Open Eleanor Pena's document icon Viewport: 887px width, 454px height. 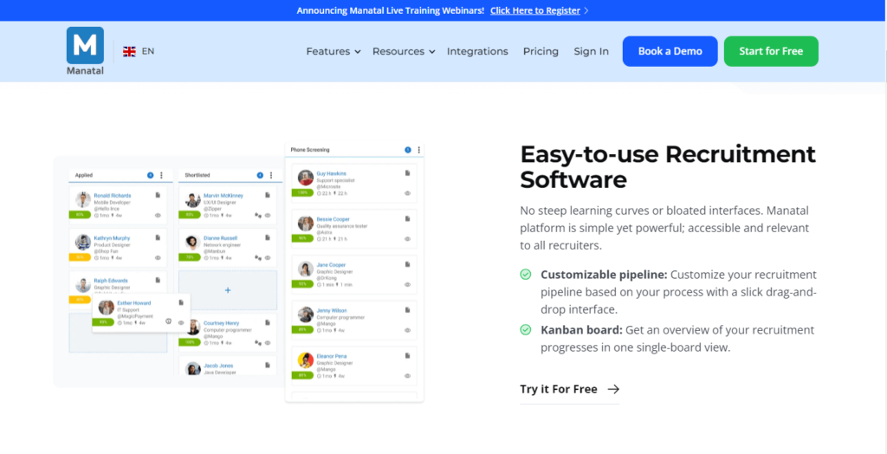click(407, 355)
